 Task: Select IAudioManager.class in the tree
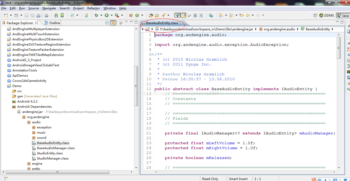pyautogui.click(x=50, y=158)
